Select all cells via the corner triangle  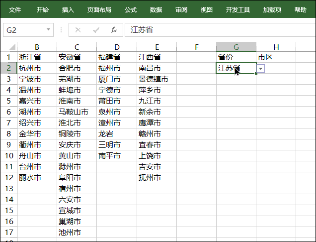[12, 47]
